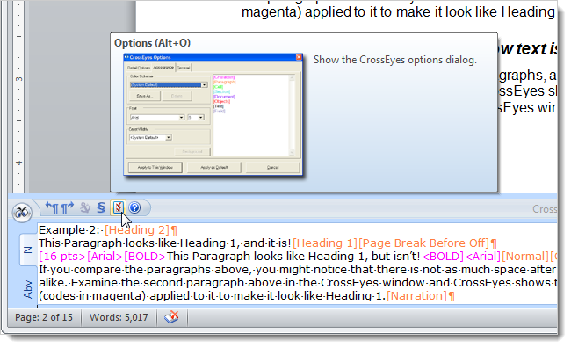This screenshot has height=348, width=571.
Task: Click the CrossEyes Options dialog preview image
Action: point(213,114)
